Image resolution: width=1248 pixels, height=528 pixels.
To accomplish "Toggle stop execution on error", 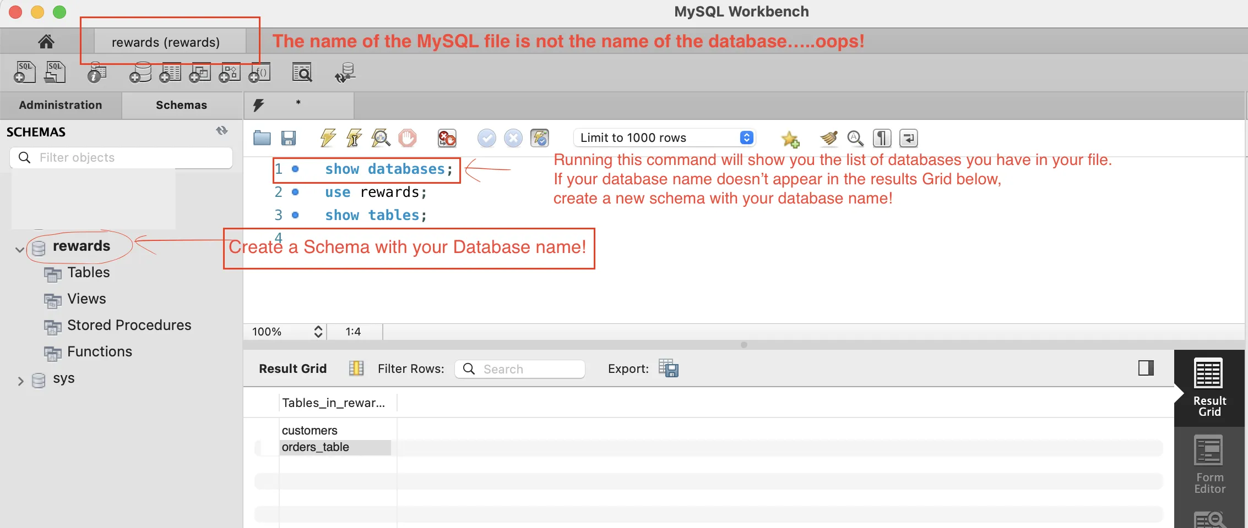I will coord(447,137).
